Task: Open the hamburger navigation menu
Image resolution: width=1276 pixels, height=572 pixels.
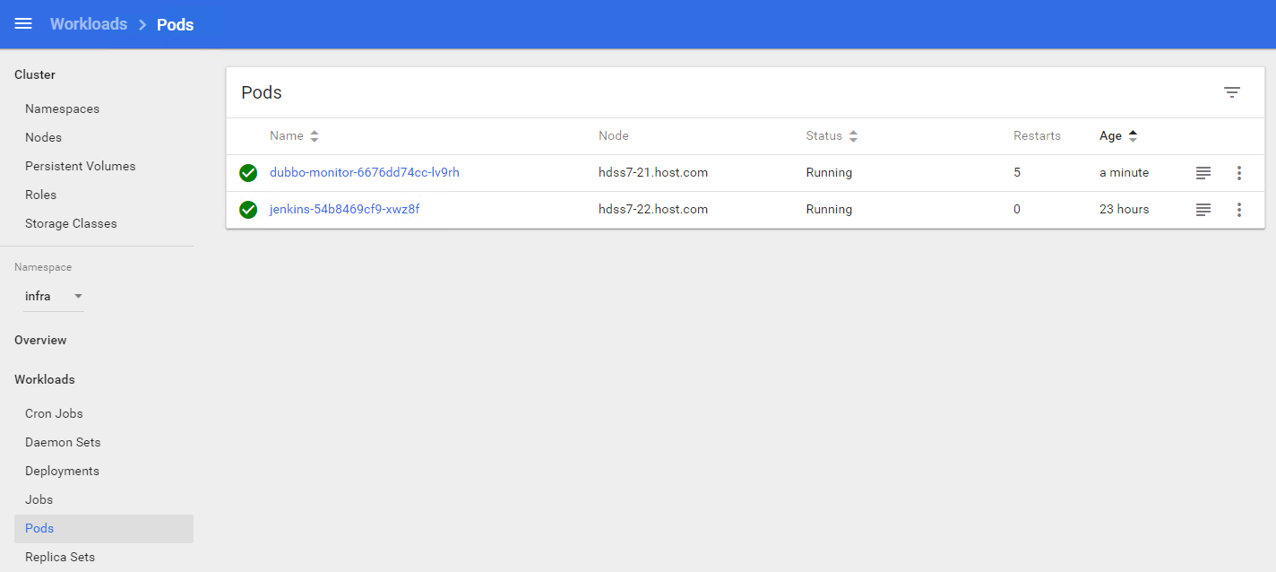Action: click(23, 24)
